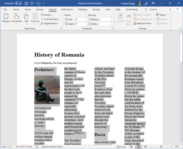Viewport: 183px width, 149px height.
Task: Toggle the AutoSave switch
Action: point(19,3)
